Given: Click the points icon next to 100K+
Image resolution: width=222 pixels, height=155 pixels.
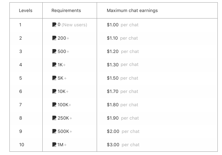Looking at the screenshot, I should [54, 105].
